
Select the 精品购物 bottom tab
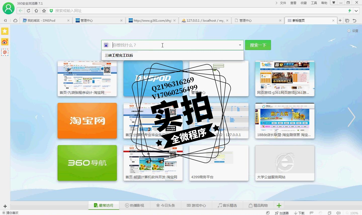[x=258, y=205]
